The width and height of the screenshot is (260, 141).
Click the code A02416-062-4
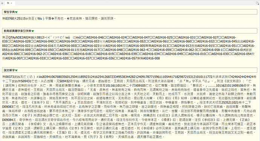tap(138, 50)
